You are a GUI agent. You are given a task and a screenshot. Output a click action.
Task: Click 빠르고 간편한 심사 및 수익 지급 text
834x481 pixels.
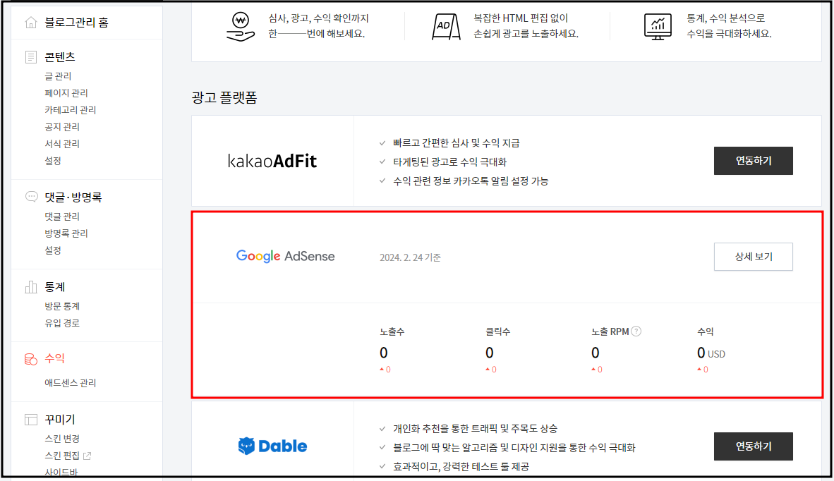pyautogui.click(x=457, y=143)
